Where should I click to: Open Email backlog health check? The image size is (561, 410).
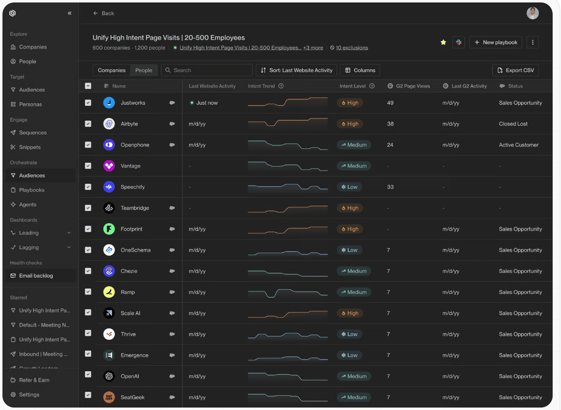tap(40, 276)
